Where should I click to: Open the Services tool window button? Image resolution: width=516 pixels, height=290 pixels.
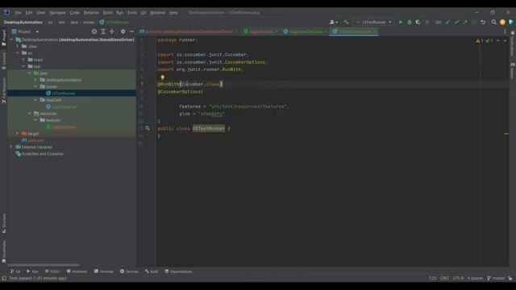click(129, 271)
